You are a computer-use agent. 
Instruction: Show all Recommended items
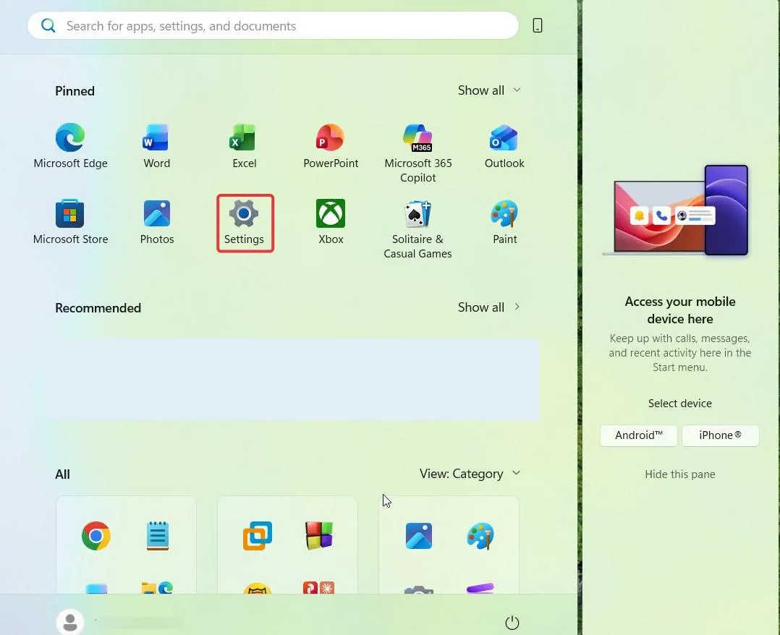[489, 307]
